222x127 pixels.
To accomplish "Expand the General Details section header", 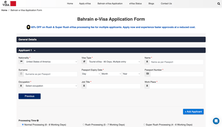I will (111, 39).
